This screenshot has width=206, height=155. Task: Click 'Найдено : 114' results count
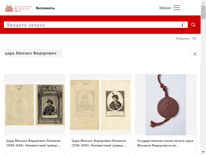tap(186, 38)
